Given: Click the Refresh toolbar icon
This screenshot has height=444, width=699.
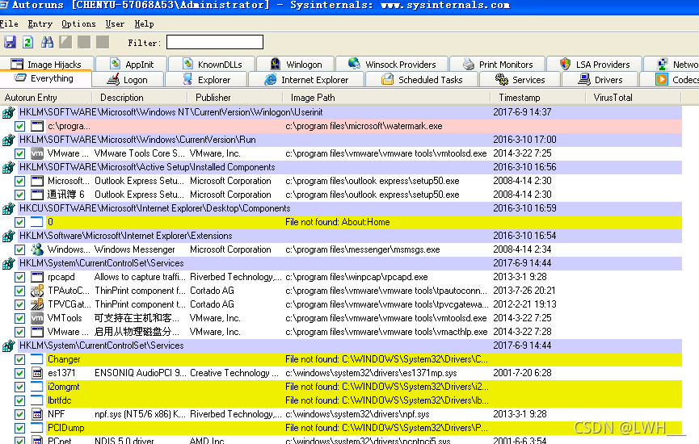Looking at the screenshot, I should (x=27, y=42).
